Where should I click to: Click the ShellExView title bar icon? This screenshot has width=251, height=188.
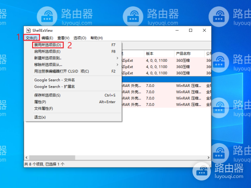click(x=28, y=30)
